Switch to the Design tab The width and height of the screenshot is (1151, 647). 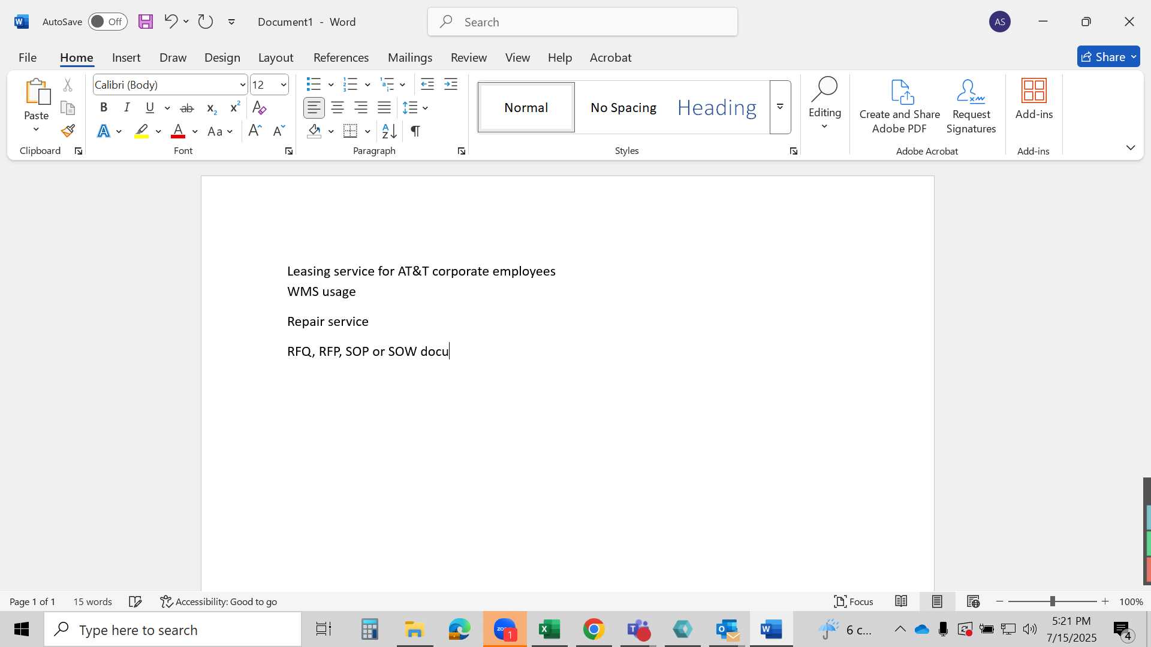[222, 58]
